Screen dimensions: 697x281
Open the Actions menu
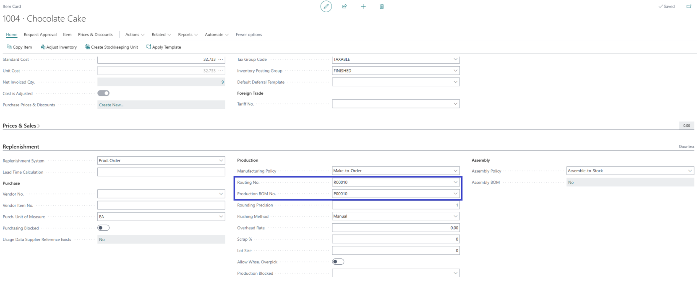(135, 35)
